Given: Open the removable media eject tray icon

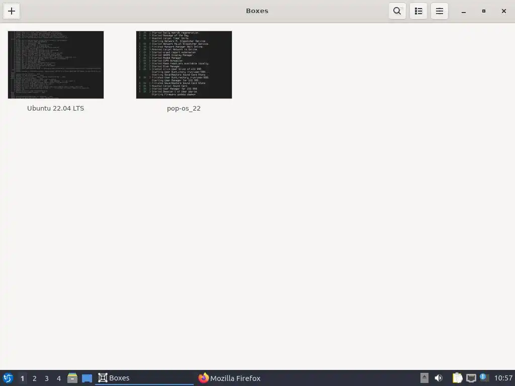Looking at the screenshot, I should coord(424,378).
